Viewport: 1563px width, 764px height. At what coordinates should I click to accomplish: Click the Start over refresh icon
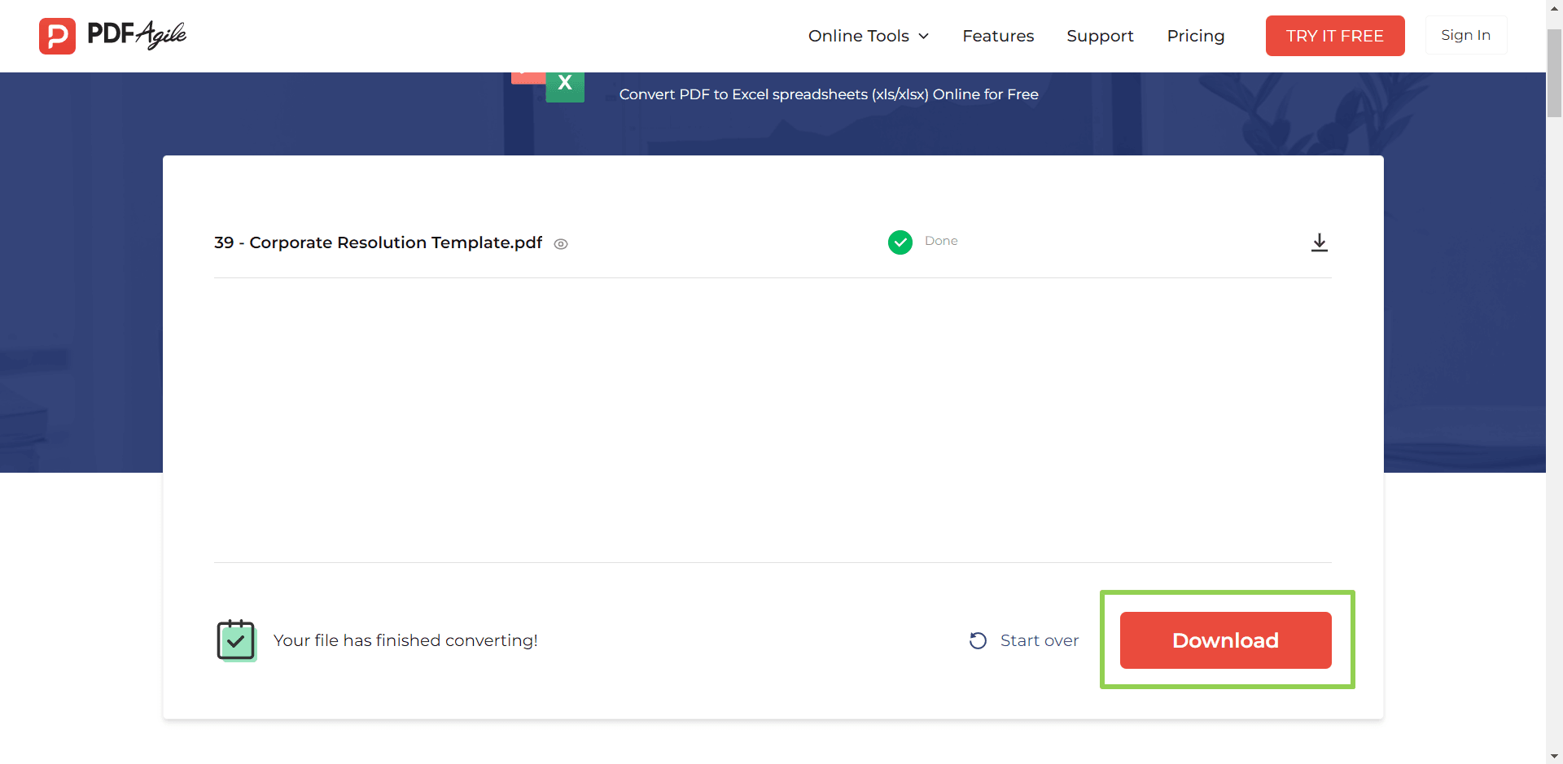click(x=978, y=641)
